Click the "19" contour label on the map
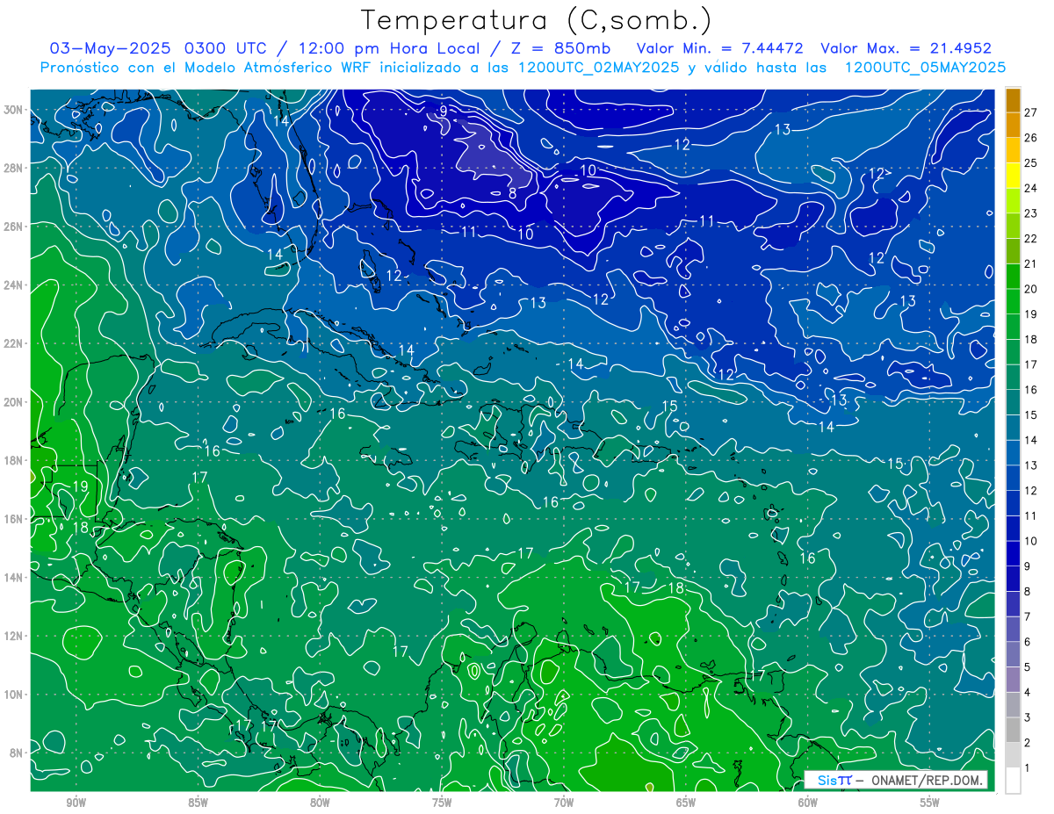1054x814 pixels. click(x=80, y=486)
